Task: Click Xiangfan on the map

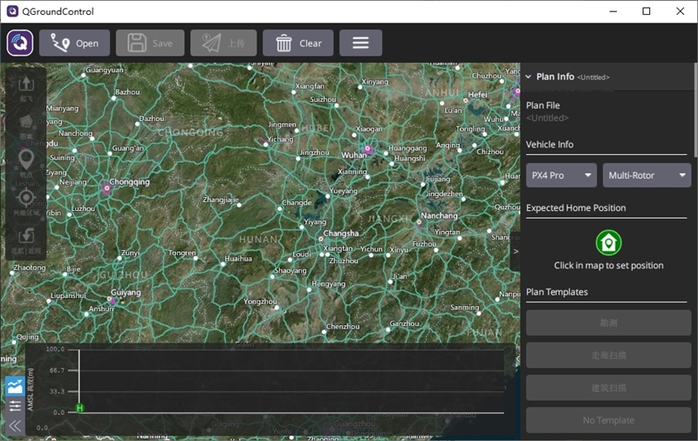Action: (x=310, y=85)
